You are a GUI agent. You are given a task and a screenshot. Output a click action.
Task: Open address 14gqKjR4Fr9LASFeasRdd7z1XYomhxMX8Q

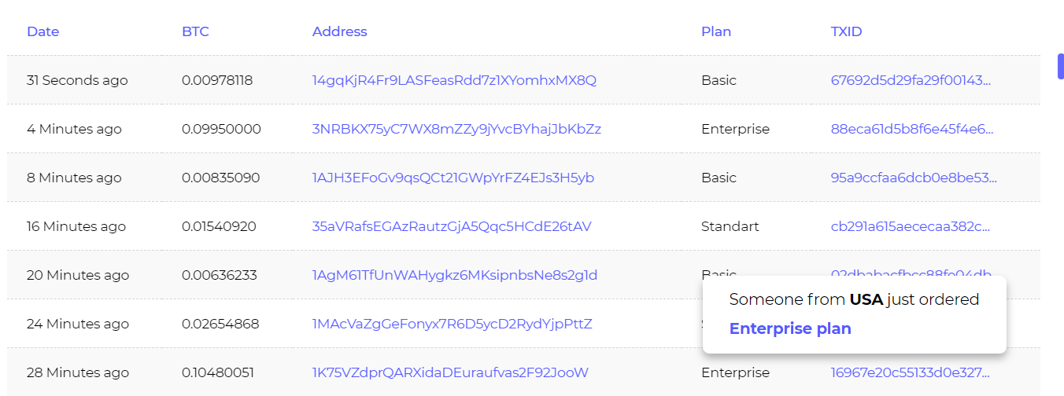click(454, 80)
